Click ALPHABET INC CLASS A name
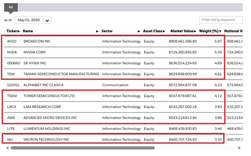 coord(44,85)
